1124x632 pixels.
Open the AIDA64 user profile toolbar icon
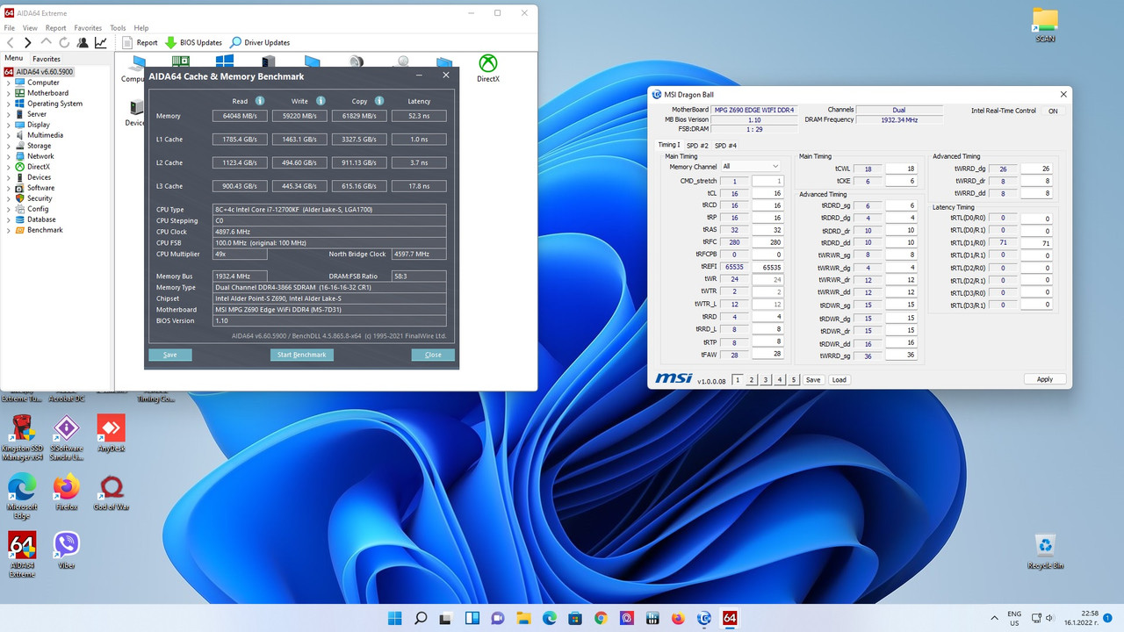pos(83,42)
